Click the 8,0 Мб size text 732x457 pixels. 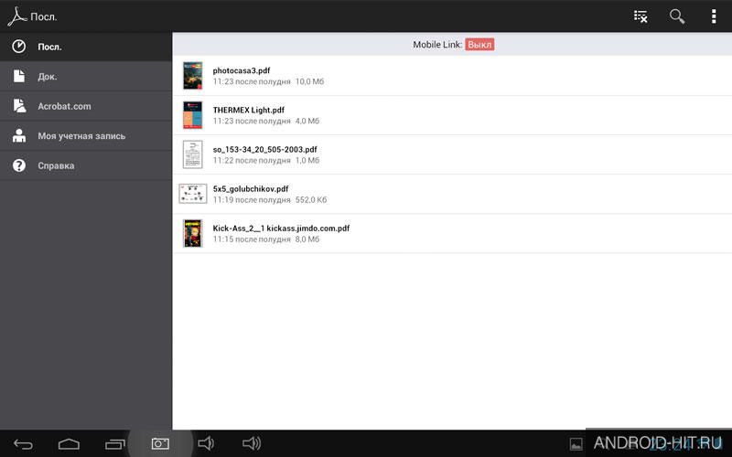coord(307,239)
